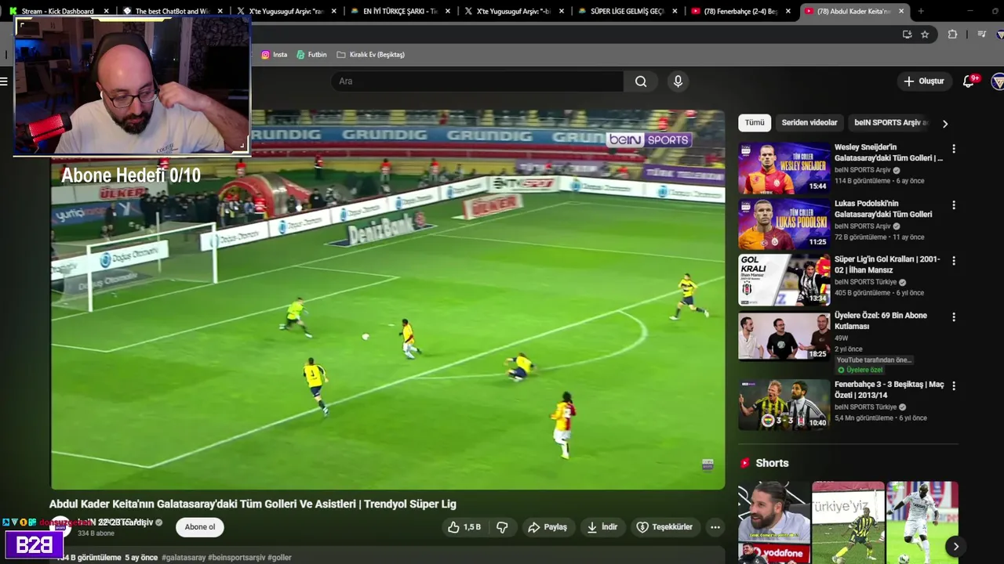The image size is (1004, 564).
Task: Open the beIN SPORTS channel avatar
Action: [60, 526]
